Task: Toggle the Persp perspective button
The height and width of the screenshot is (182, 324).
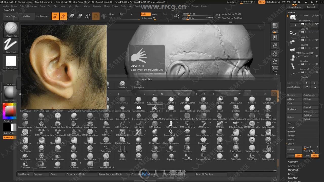Action: [275, 69]
